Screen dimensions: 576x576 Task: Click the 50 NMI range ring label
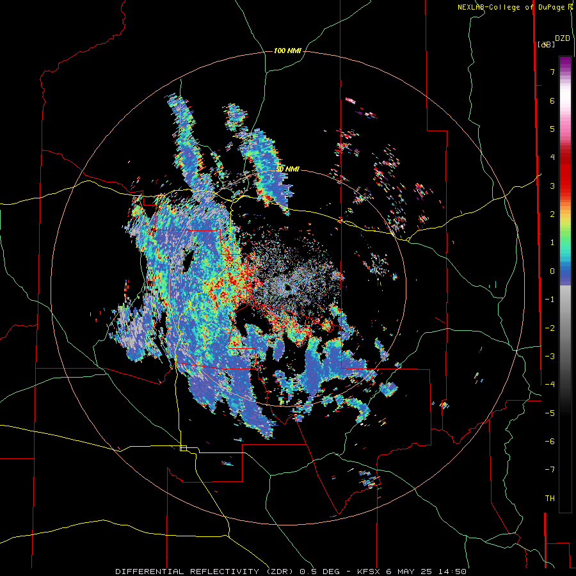(x=287, y=169)
